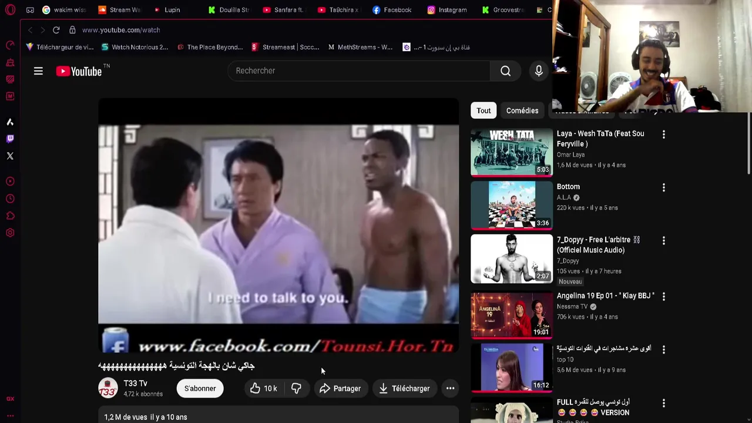Open Téléchargeur de vi... bookmark
Image resolution: width=752 pixels, height=423 pixels.
[x=59, y=47]
